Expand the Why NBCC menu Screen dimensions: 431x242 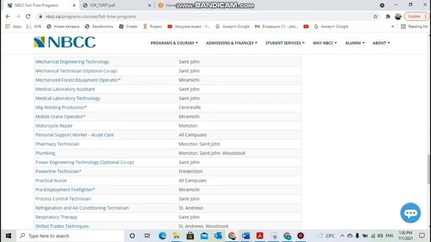click(x=325, y=43)
